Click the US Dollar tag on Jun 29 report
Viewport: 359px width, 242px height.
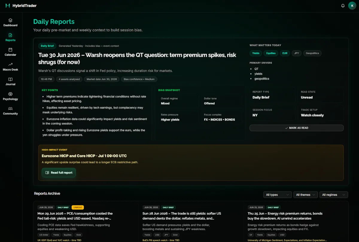coord(44,235)
